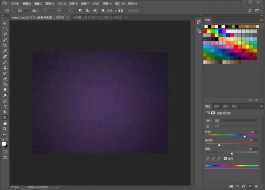Viewport: 265px width, 190px height.
Task: Open the Filter menu
Action: [86, 3]
